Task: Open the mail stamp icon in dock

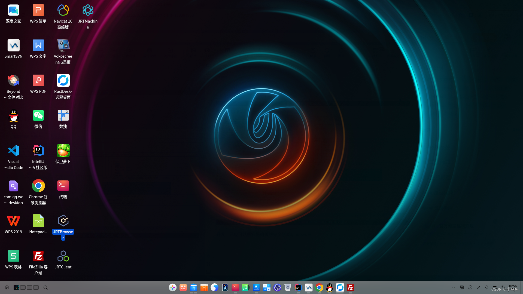Action: click(x=225, y=287)
